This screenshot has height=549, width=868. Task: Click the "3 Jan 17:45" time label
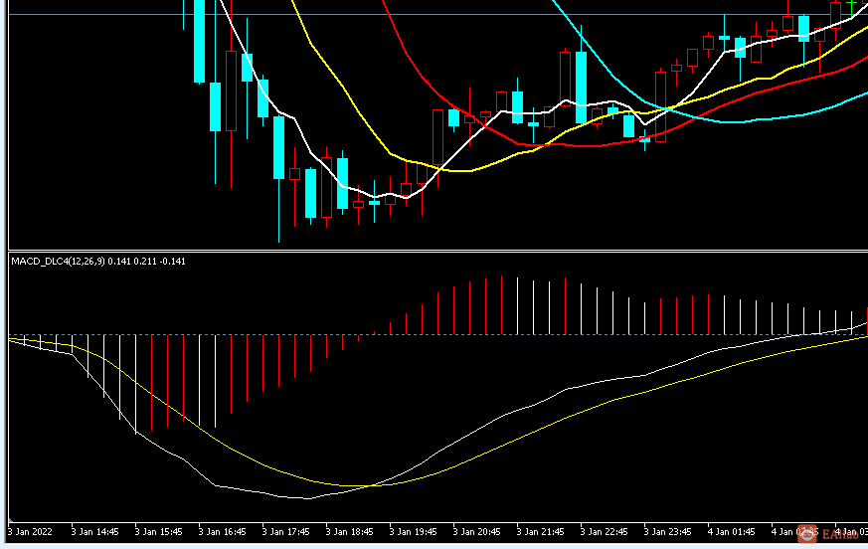point(286,532)
